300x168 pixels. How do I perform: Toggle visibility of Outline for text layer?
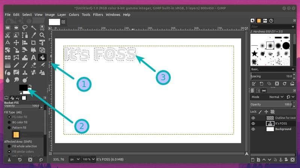(x=253, y=118)
